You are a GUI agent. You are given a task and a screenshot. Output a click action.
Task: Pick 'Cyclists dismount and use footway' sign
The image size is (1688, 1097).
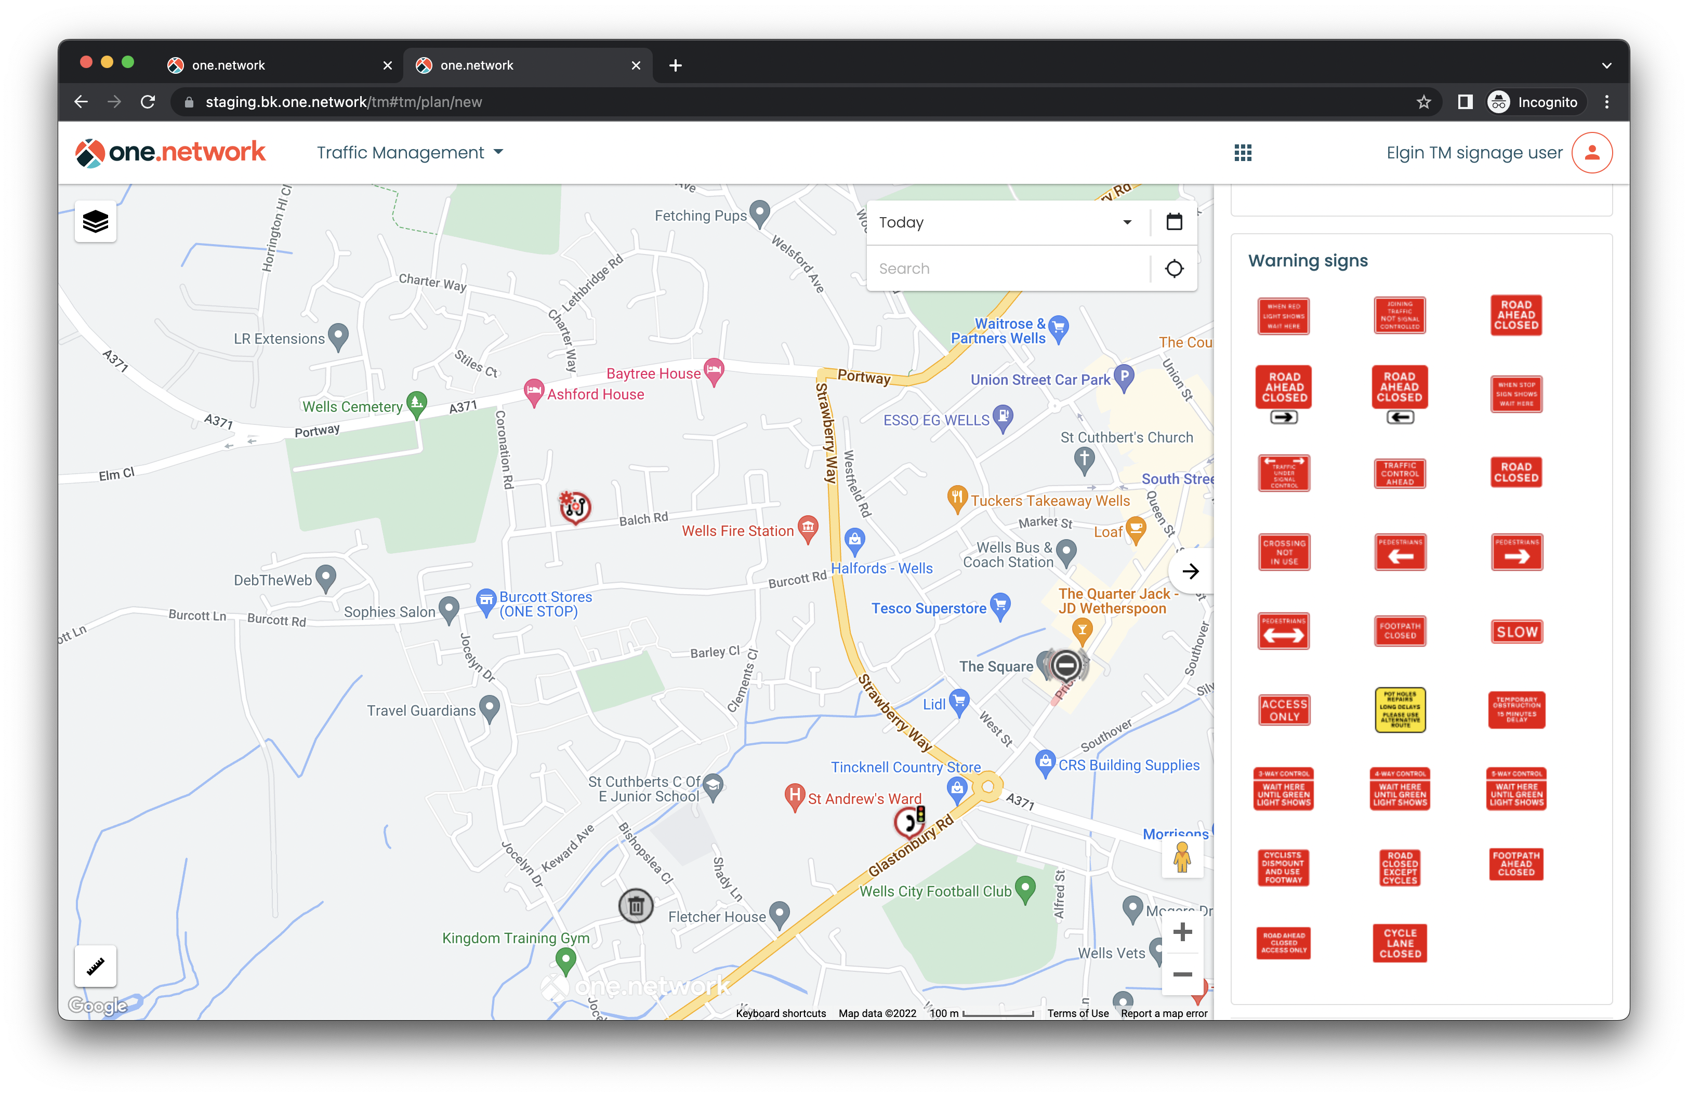click(x=1284, y=867)
